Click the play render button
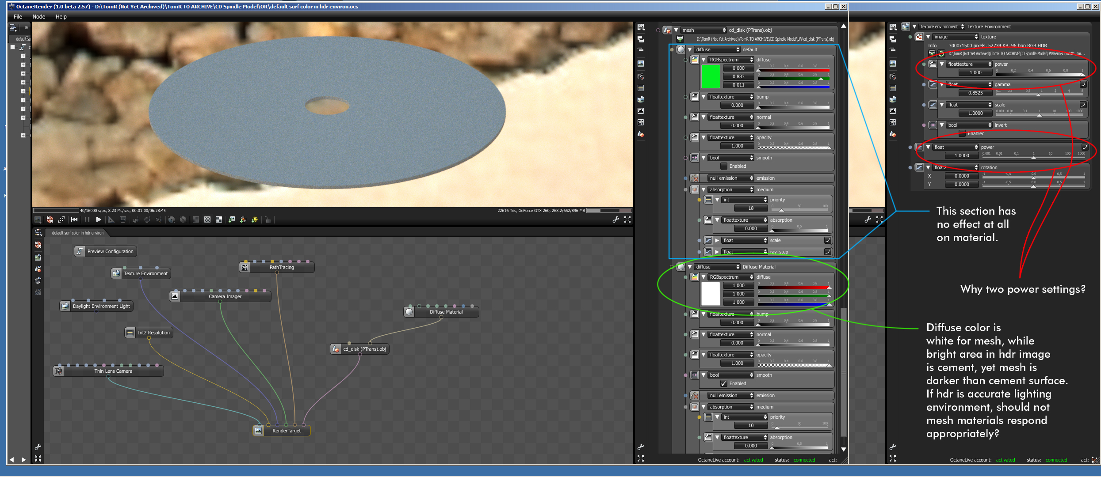 [99, 220]
